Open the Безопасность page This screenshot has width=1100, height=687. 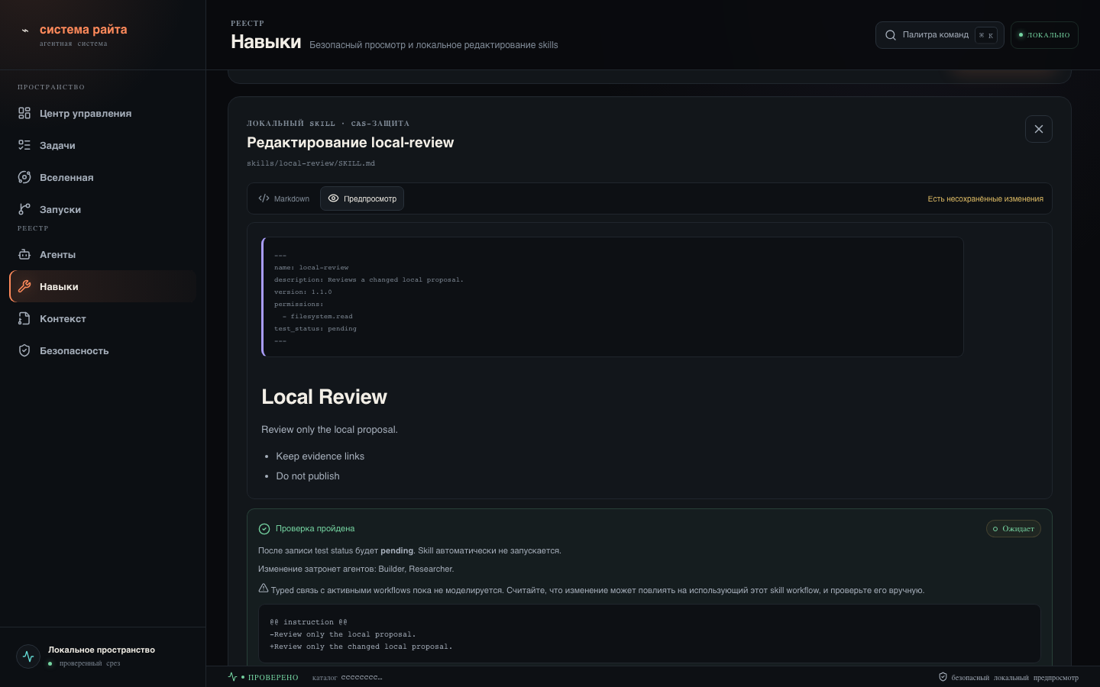102,350
